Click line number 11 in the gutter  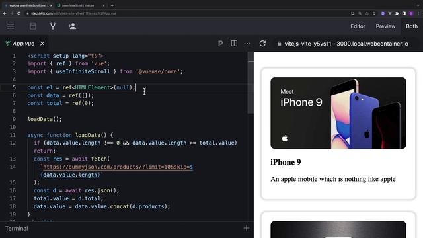[x=13, y=135]
